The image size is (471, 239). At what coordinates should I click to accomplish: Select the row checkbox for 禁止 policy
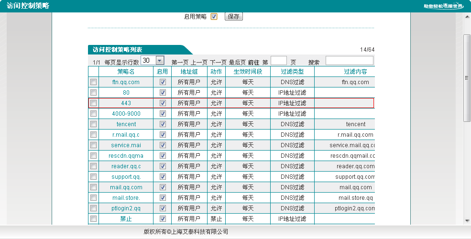pos(93,218)
